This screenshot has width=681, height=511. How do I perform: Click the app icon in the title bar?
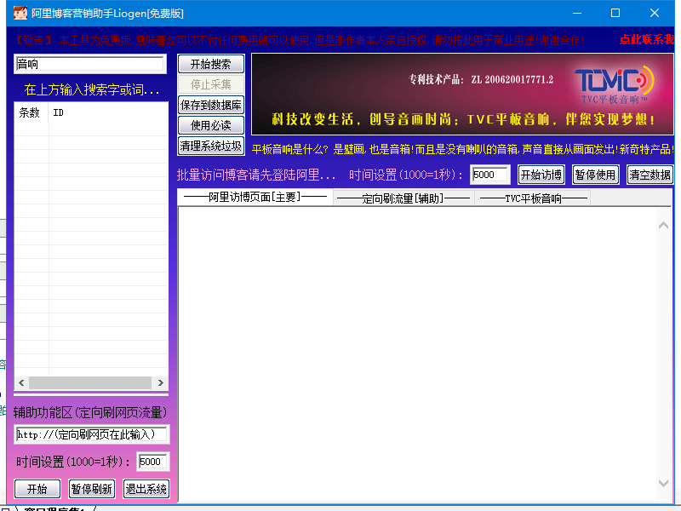[x=20, y=13]
